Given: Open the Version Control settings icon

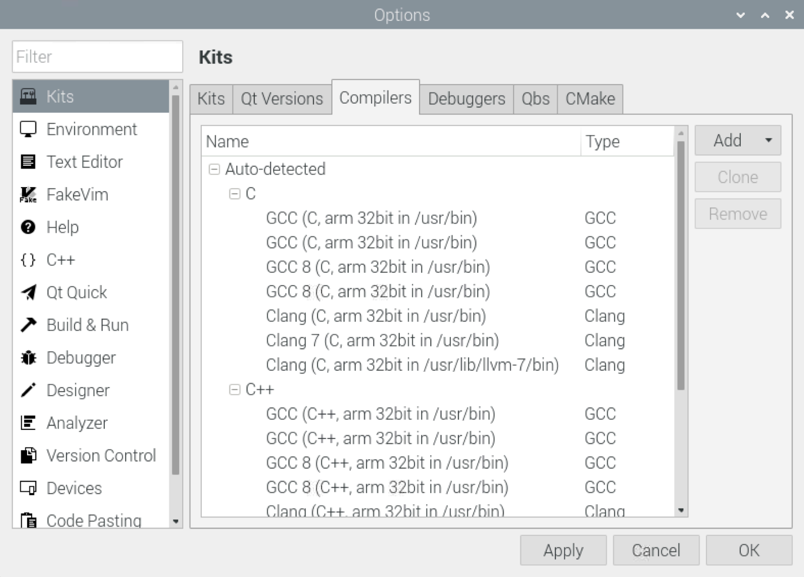Looking at the screenshot, I should click(29, 455).
